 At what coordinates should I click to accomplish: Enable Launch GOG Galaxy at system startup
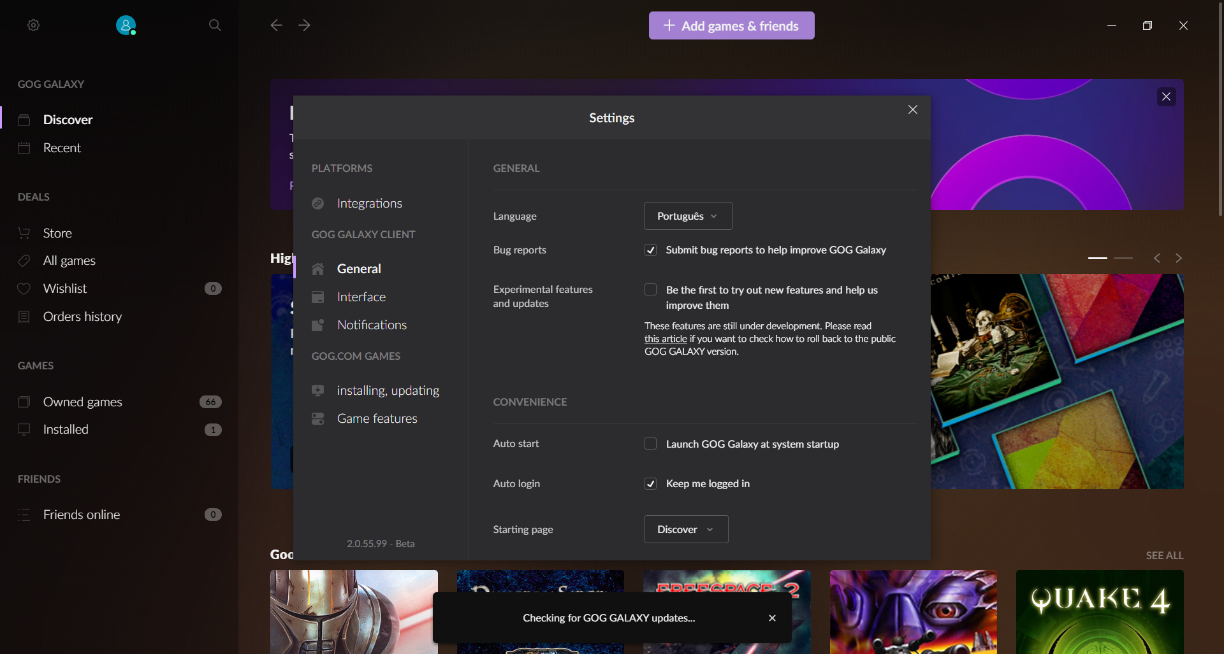(x=650, y=444)
